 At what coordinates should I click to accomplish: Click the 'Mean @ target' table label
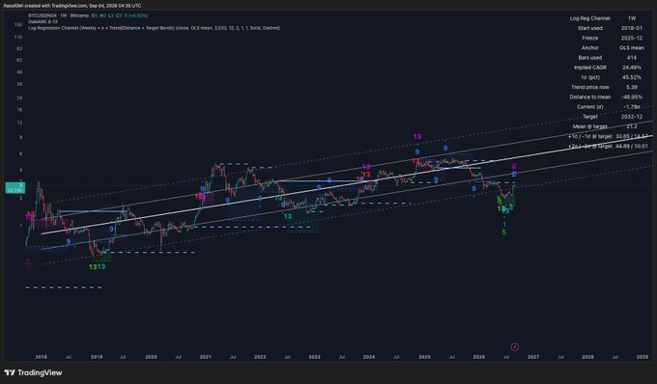click(590, 126)
